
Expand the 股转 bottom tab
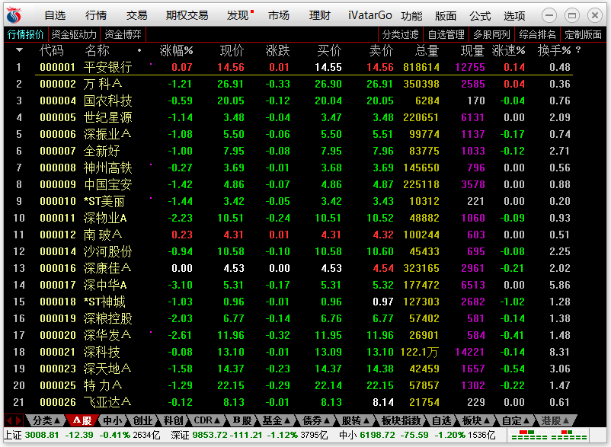coord(355,420)
